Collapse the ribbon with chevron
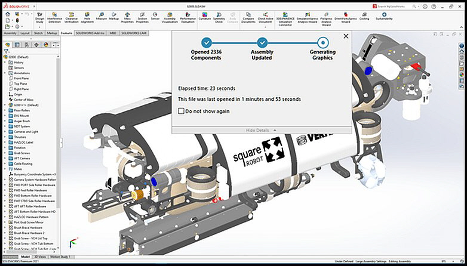The width and height of the screenshot is (467, 266). pos(462,27)
